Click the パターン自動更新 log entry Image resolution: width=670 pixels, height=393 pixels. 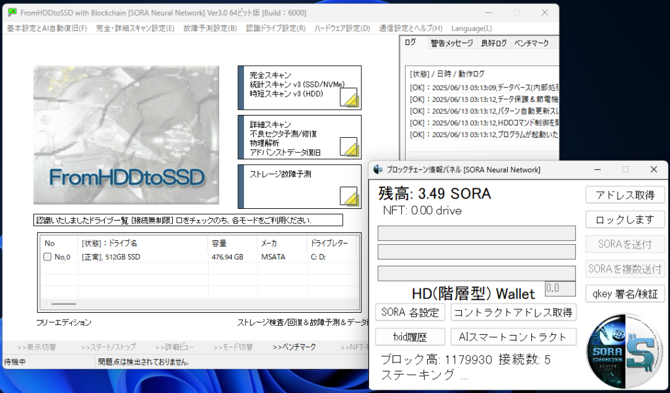coord(484,111)
